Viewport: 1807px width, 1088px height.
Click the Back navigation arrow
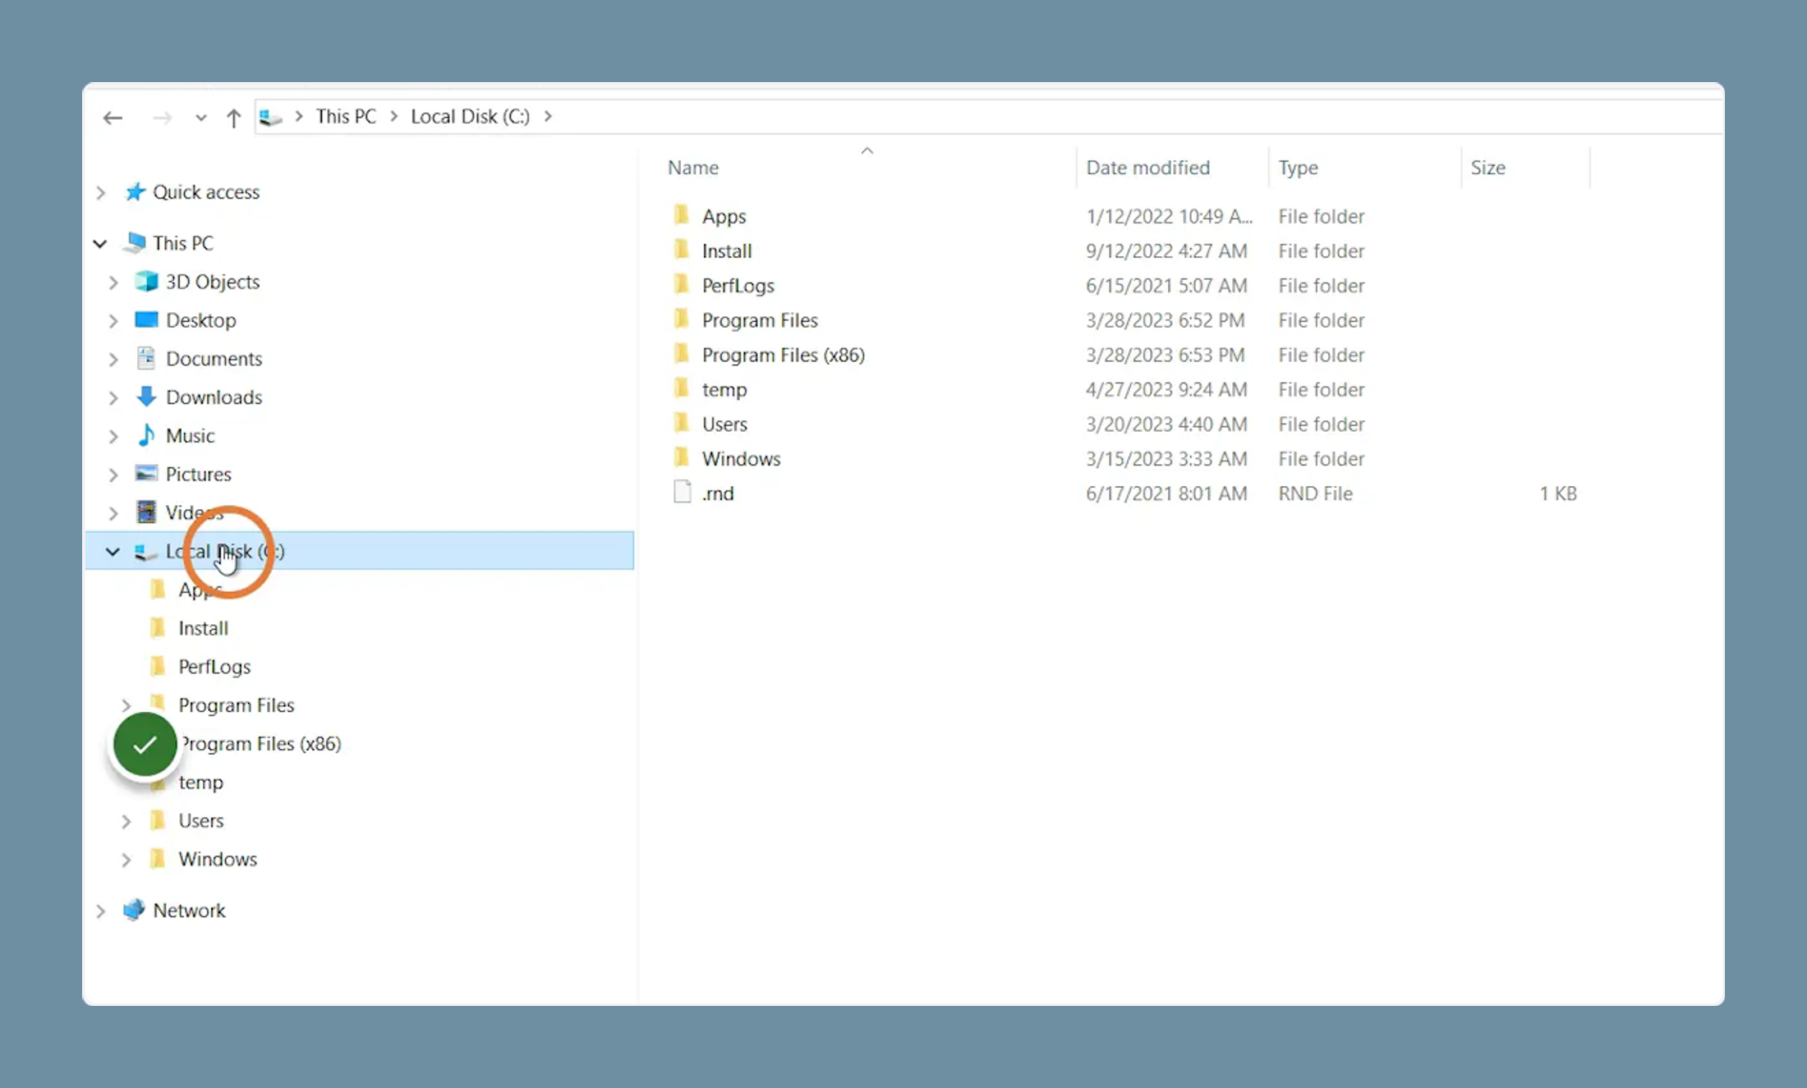[113, 117]
